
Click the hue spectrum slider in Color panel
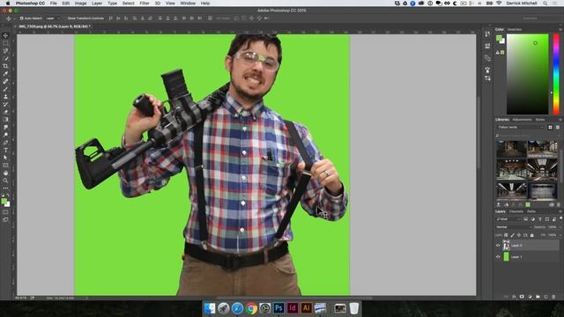pyautogui.click(x=556, y=74)
